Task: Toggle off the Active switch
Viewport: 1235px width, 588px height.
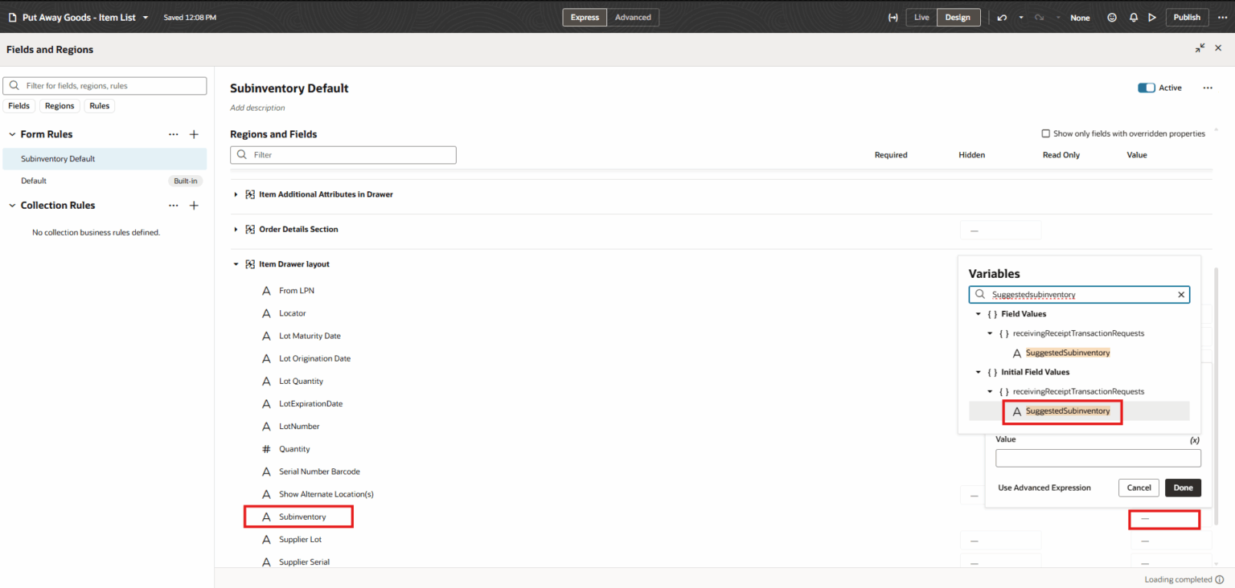Action: click(x=1146, y=88)
